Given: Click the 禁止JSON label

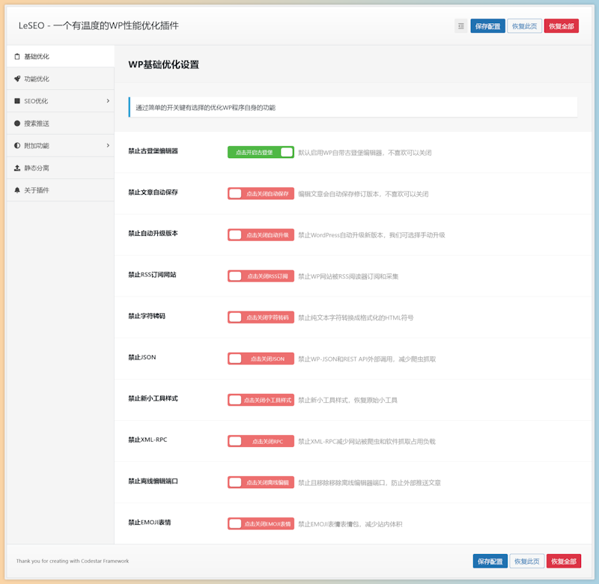Looking at the screenshot, I should click(142, 357).
